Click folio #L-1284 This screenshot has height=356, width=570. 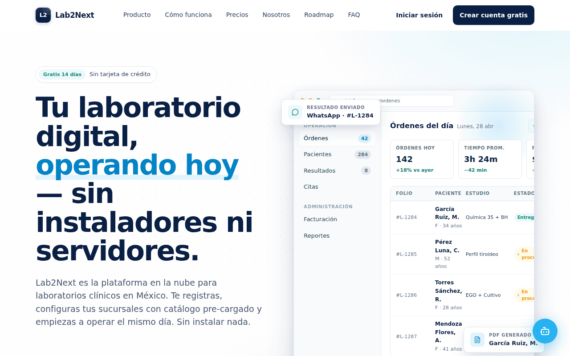coord(407,218)
